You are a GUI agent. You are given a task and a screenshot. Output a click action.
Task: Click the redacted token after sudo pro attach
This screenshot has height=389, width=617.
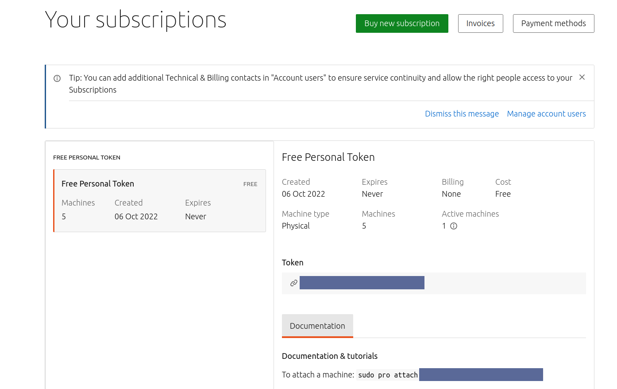click(481, 374)
